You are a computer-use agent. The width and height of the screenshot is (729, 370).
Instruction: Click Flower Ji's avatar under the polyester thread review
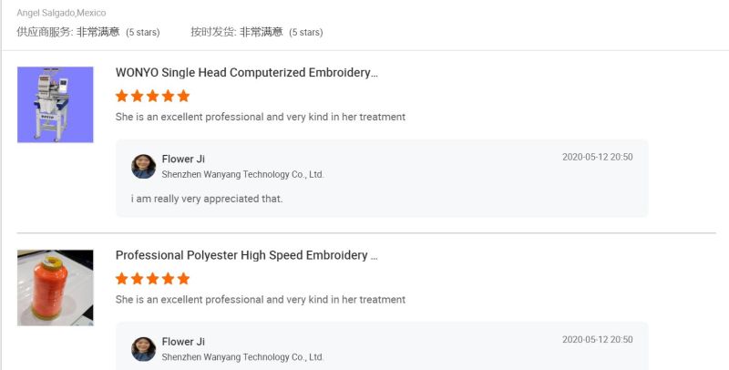[x=144, y=348]
